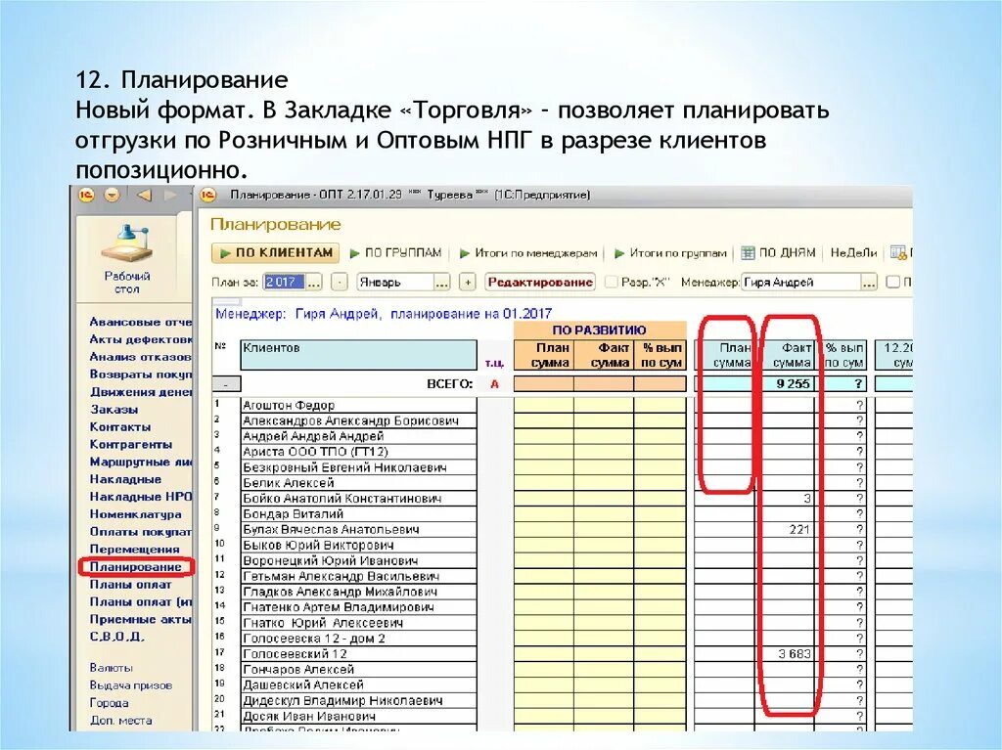Viewport: 1002px width, 750px height.
Task: Click the Менеджер field showing Гиря Андрей
Action: click(801, 283)
